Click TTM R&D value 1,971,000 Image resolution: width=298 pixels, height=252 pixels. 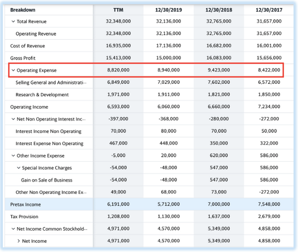pos(118,94)
